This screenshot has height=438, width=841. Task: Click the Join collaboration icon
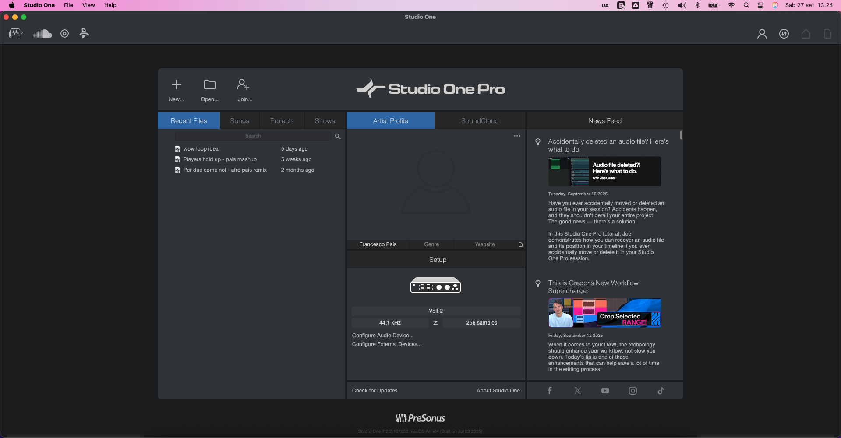243,84
